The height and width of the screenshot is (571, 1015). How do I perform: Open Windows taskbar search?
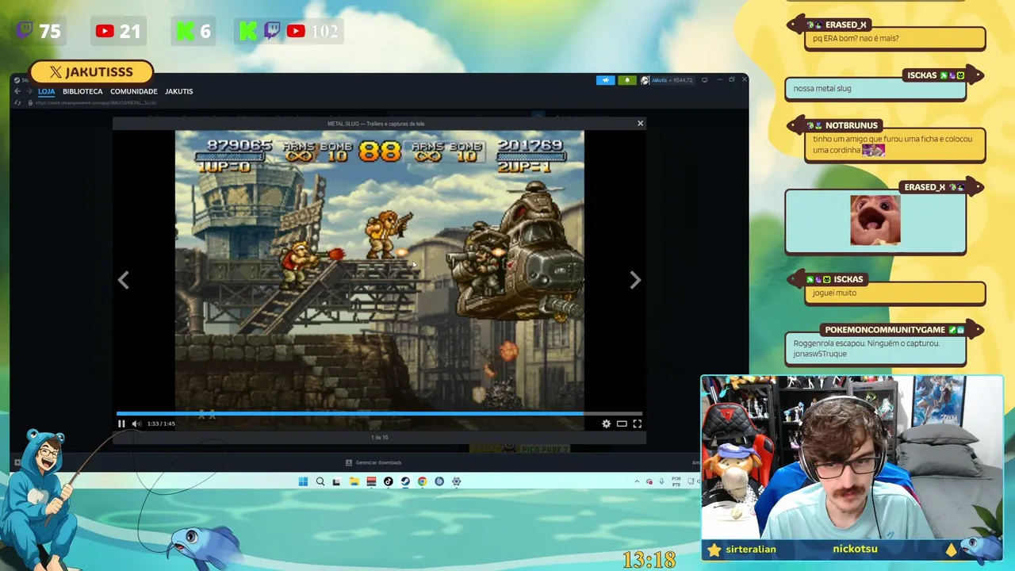320,481
